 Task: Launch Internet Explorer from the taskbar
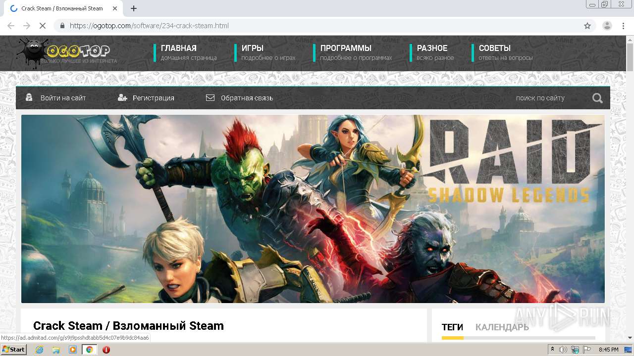pos(39,350)
